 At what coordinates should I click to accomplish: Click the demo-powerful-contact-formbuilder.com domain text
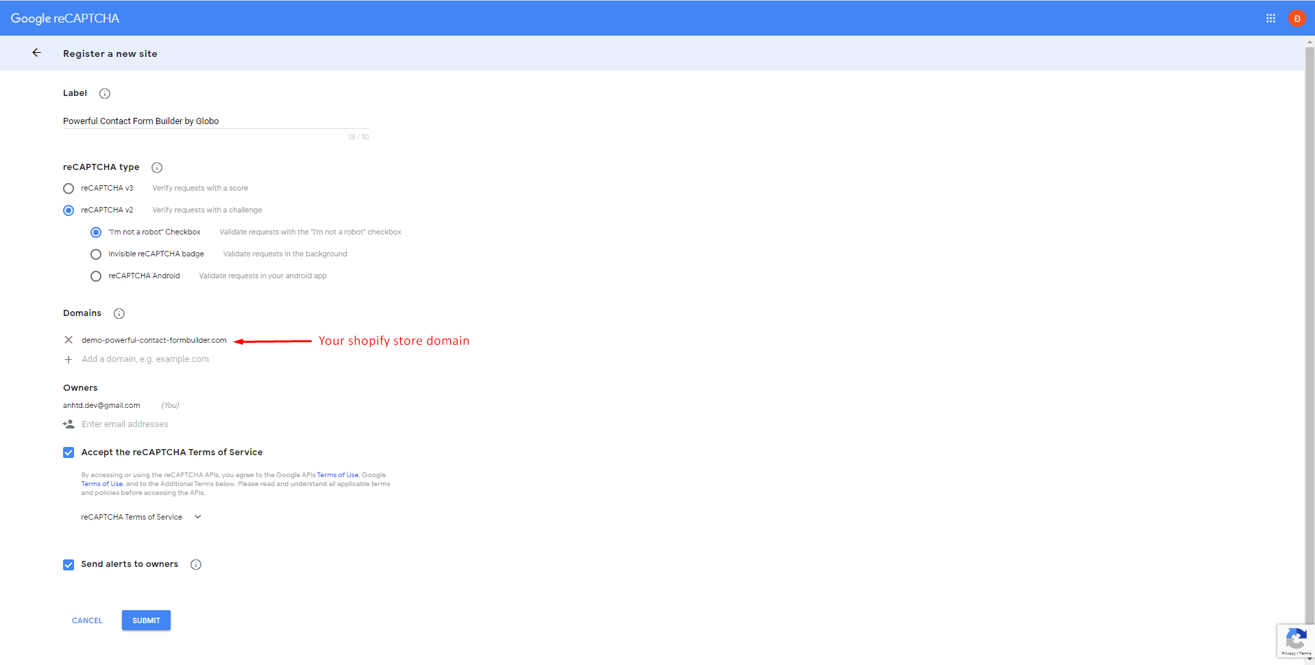click(154, 340)
